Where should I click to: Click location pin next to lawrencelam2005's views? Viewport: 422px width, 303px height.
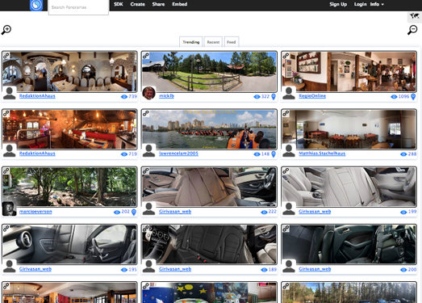(x=274, y=154)
